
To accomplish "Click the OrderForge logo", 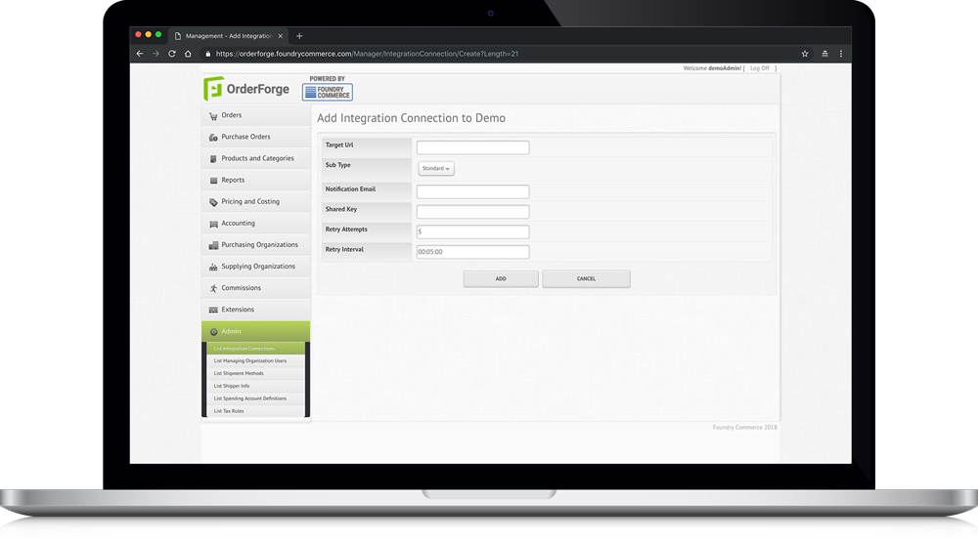I will click(246, 90).
